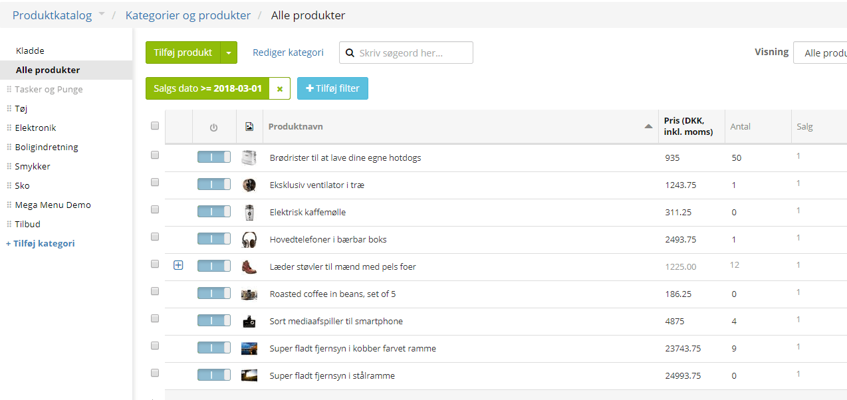Click the drag handle beside Smykker category
Viewport: 847px width, 400px height.
(x=9, y=166)
